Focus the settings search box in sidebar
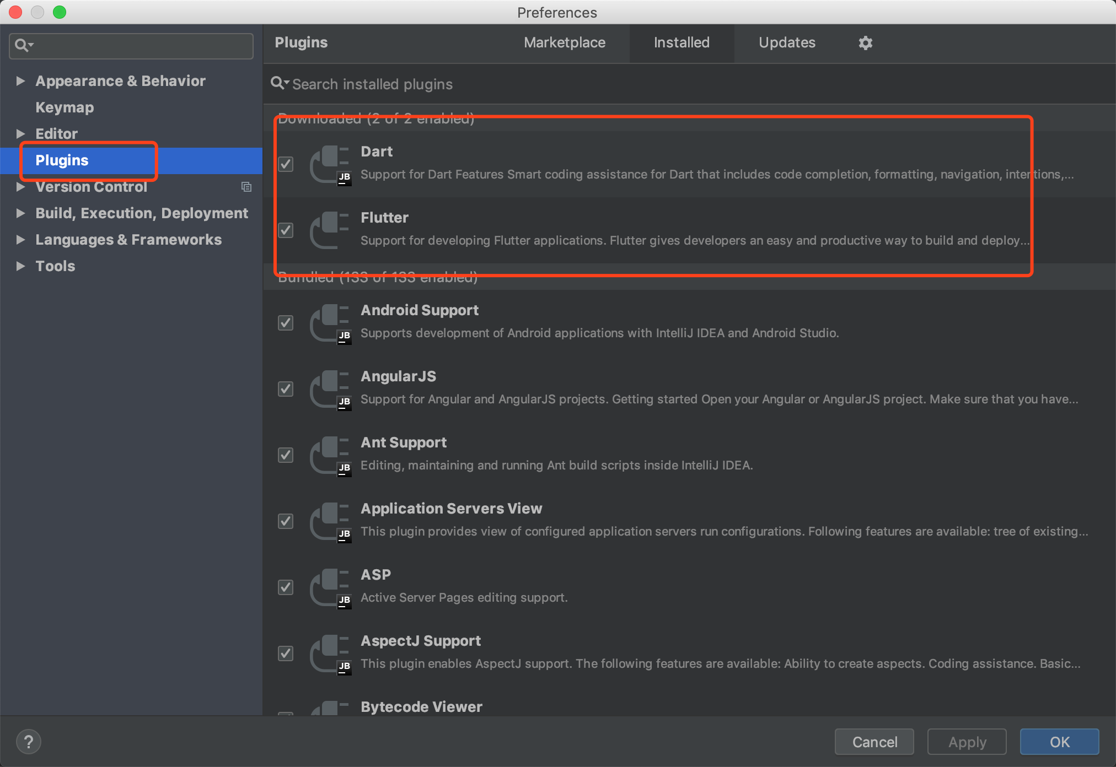 coord(131,46)
